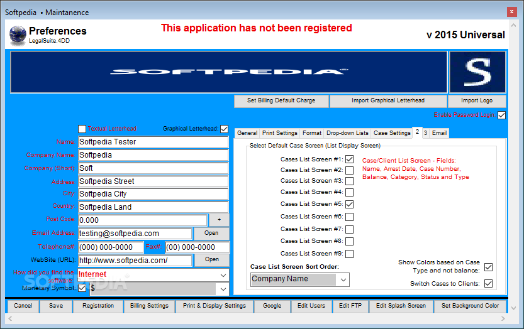Uncheck the Graphical Letterhead checkbox
The height and width of the screenshot is (329, 524).
pos(225,129)
